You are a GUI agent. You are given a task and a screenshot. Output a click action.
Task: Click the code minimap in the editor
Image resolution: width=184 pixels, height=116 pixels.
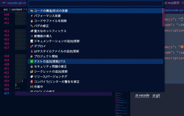[121, 104]
